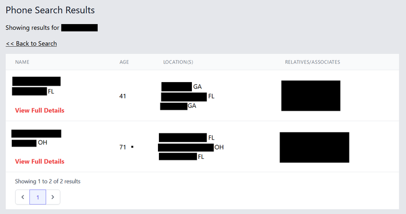Screen dimensions: 406x214
Task: Open View Full Details for the 71-year-old
Action: [x=40, y=161]
